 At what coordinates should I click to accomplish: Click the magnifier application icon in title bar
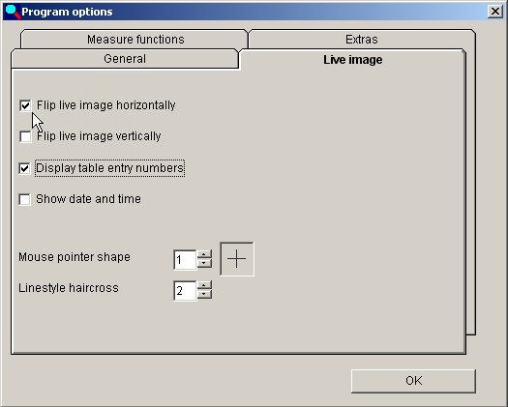pyautogui.click(x=13, y=12)
